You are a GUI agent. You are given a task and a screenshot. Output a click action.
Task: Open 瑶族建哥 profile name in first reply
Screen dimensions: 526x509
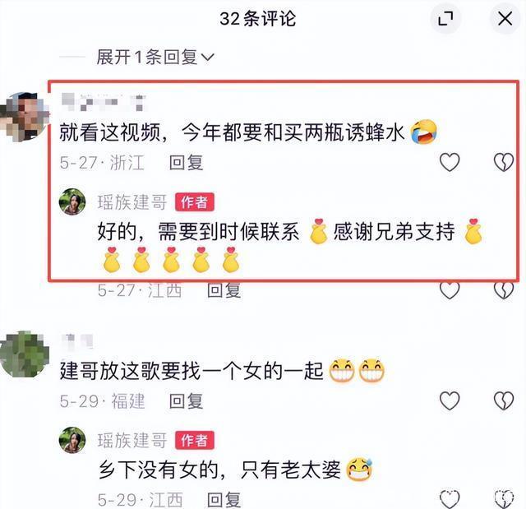click(x=132, y=202)
